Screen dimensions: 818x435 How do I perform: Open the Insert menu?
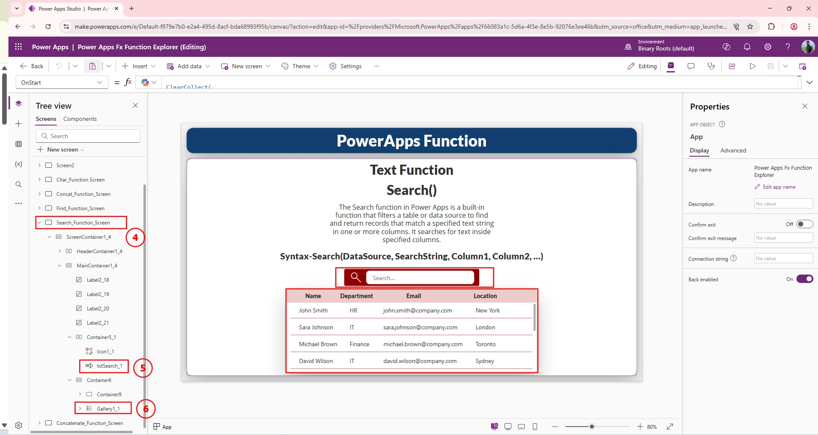(139, 66)
